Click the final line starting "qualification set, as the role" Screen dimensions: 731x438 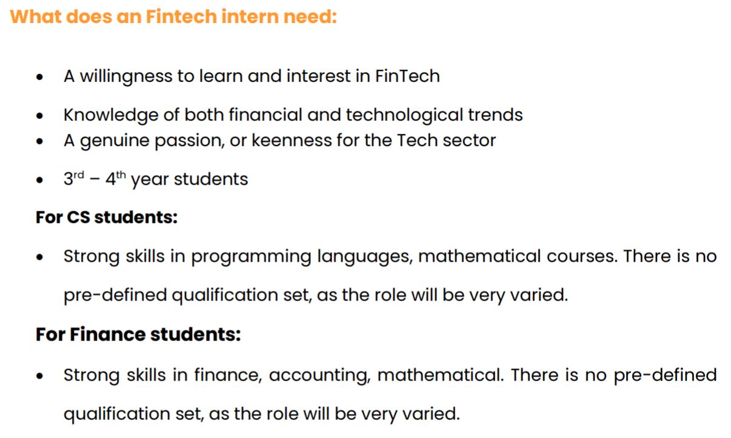(261, 414)
